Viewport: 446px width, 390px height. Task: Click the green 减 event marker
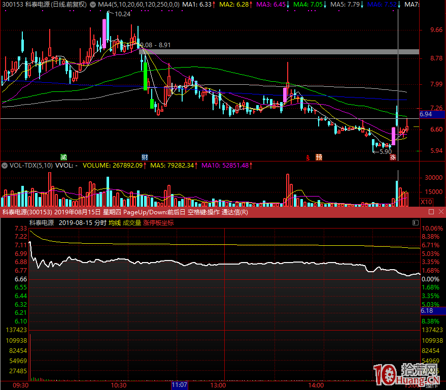point(63,157)
